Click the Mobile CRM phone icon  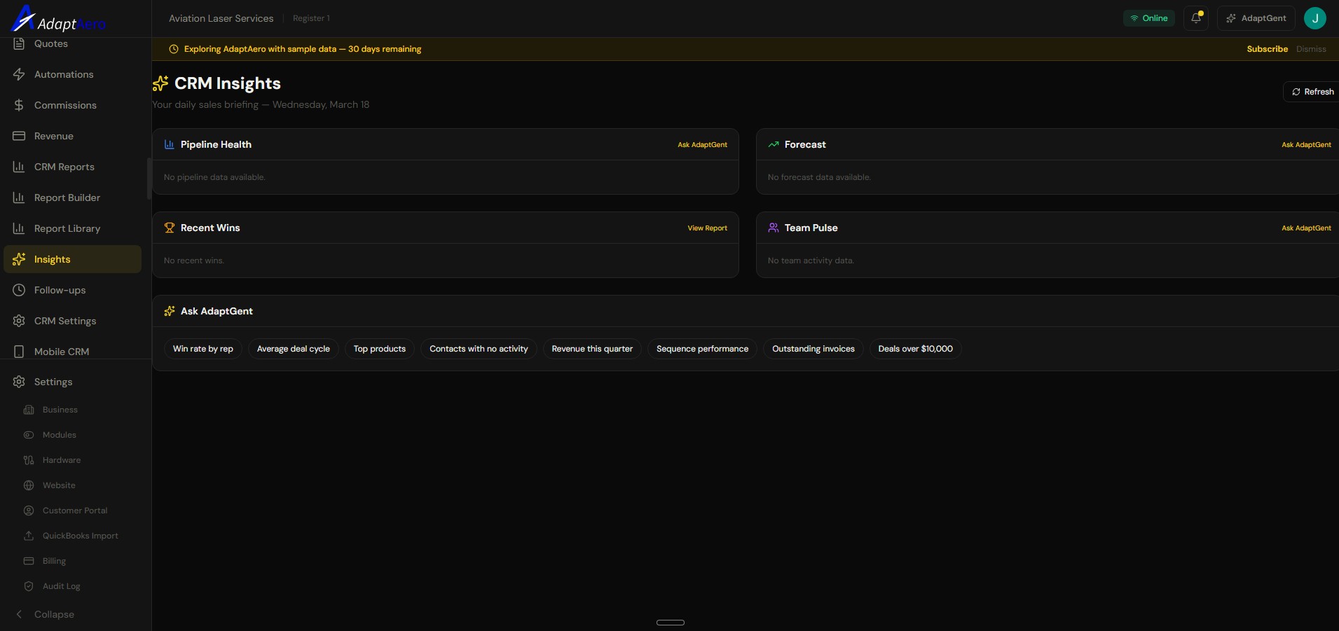coord(19,352)
